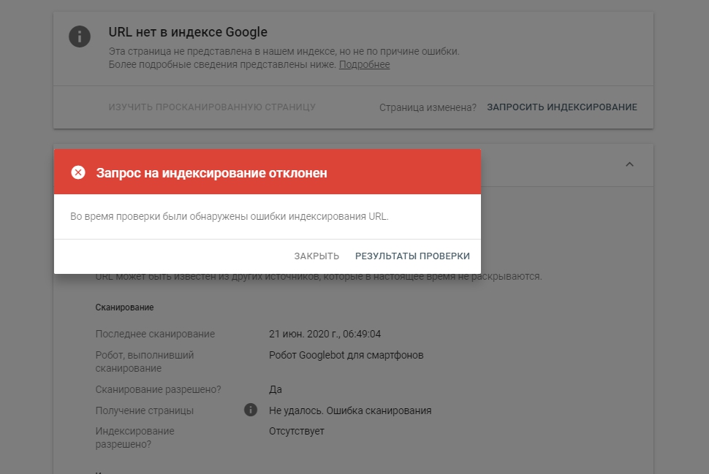The width and height of the screenshot is (709, 474).
Task: Click the Отсутствует indexing value
Action: click(296, 431)
